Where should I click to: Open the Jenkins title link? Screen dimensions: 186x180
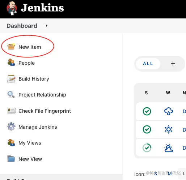point(42,8)
